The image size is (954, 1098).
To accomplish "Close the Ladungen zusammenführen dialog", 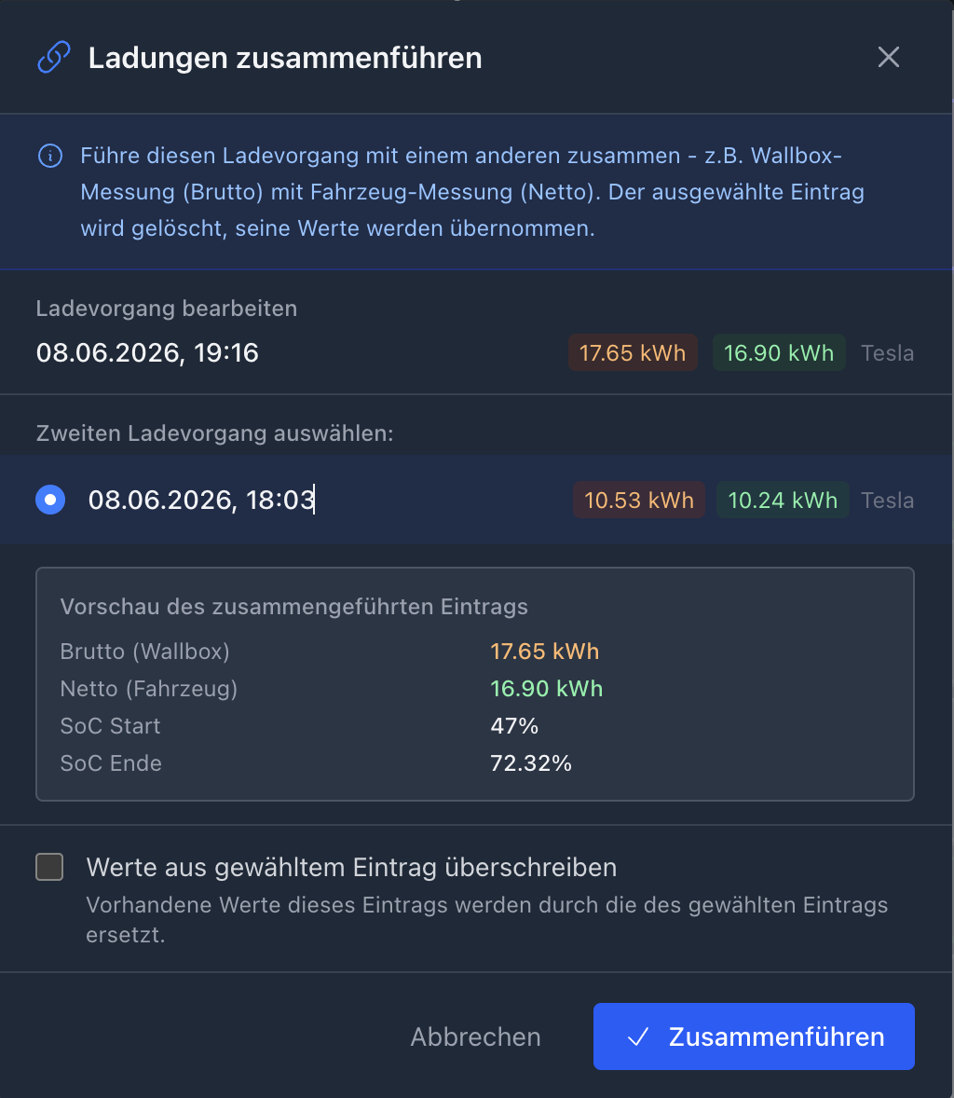I will point(888,58).
